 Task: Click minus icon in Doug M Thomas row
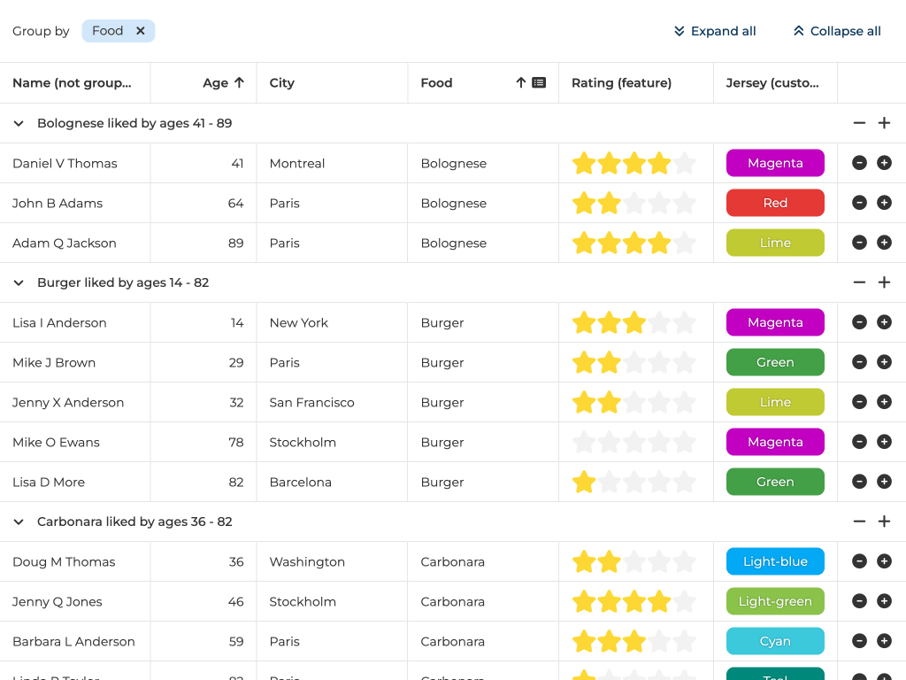click(859, 561)
